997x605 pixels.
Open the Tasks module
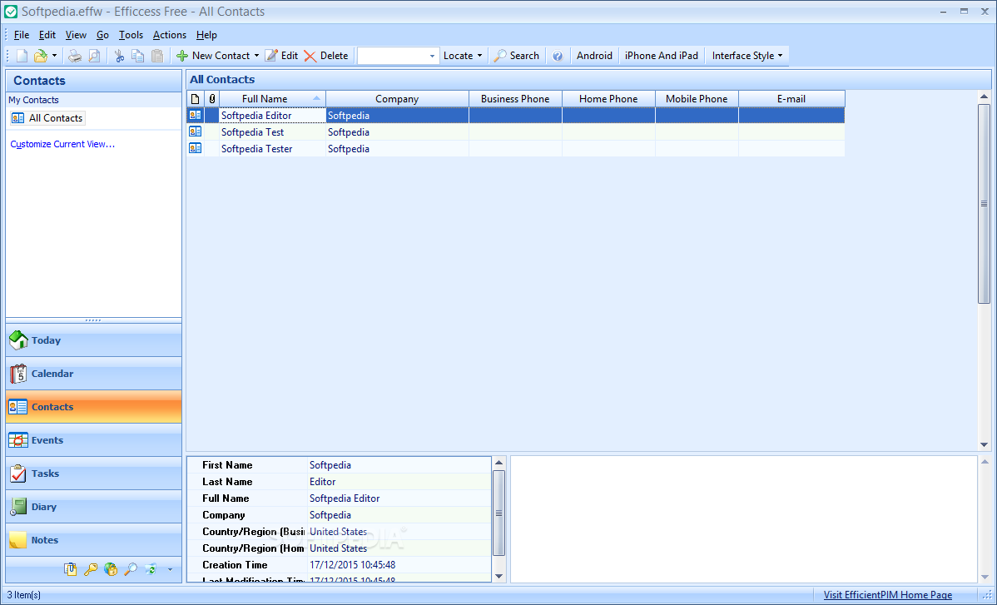point(93,474)
